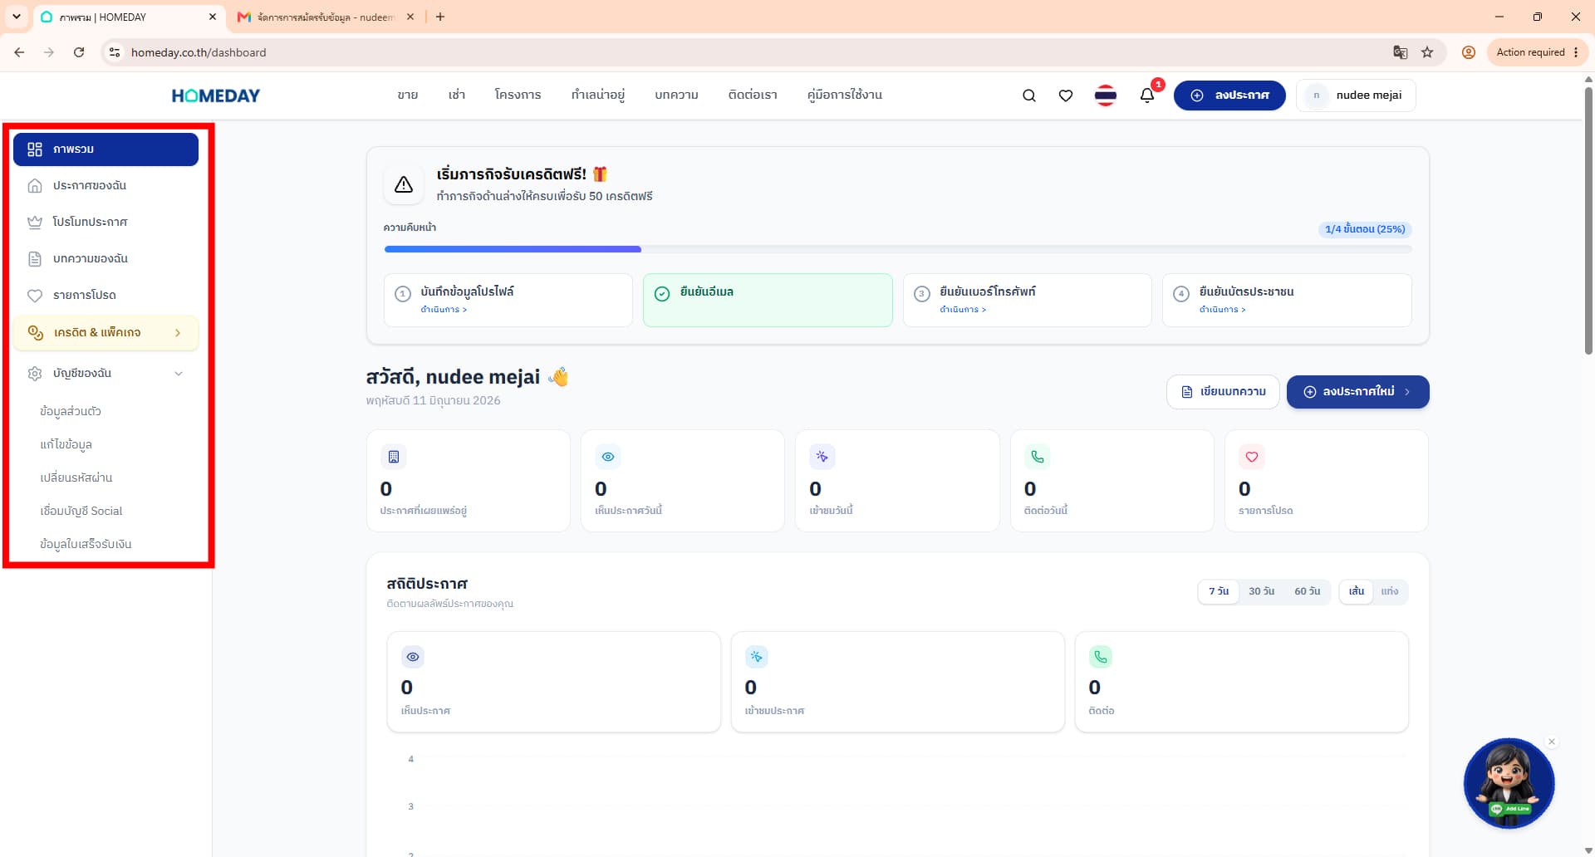Click the eye icon on today's views card
The height and width of the screenshot is (857, 1595).
click(x=608, y=457)
